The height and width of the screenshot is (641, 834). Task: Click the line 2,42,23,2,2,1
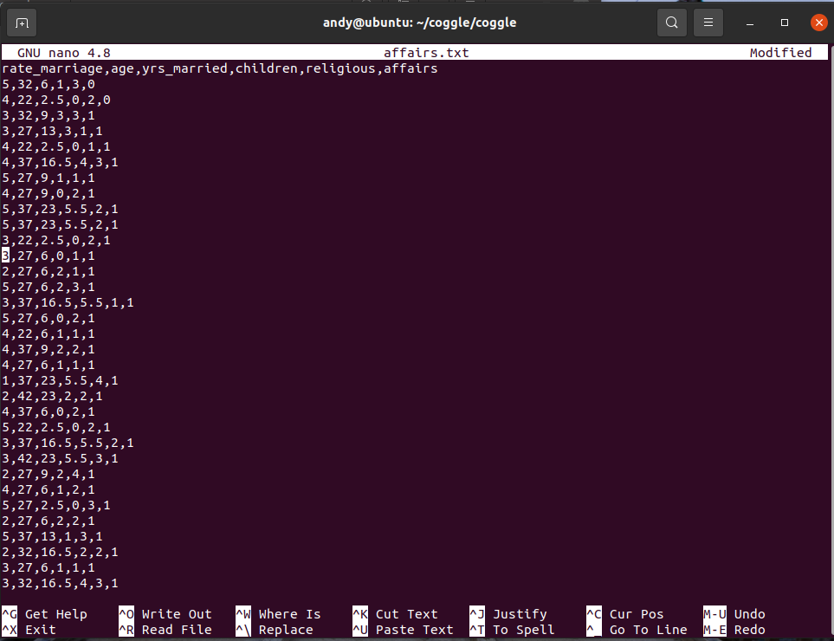[52, 397]
